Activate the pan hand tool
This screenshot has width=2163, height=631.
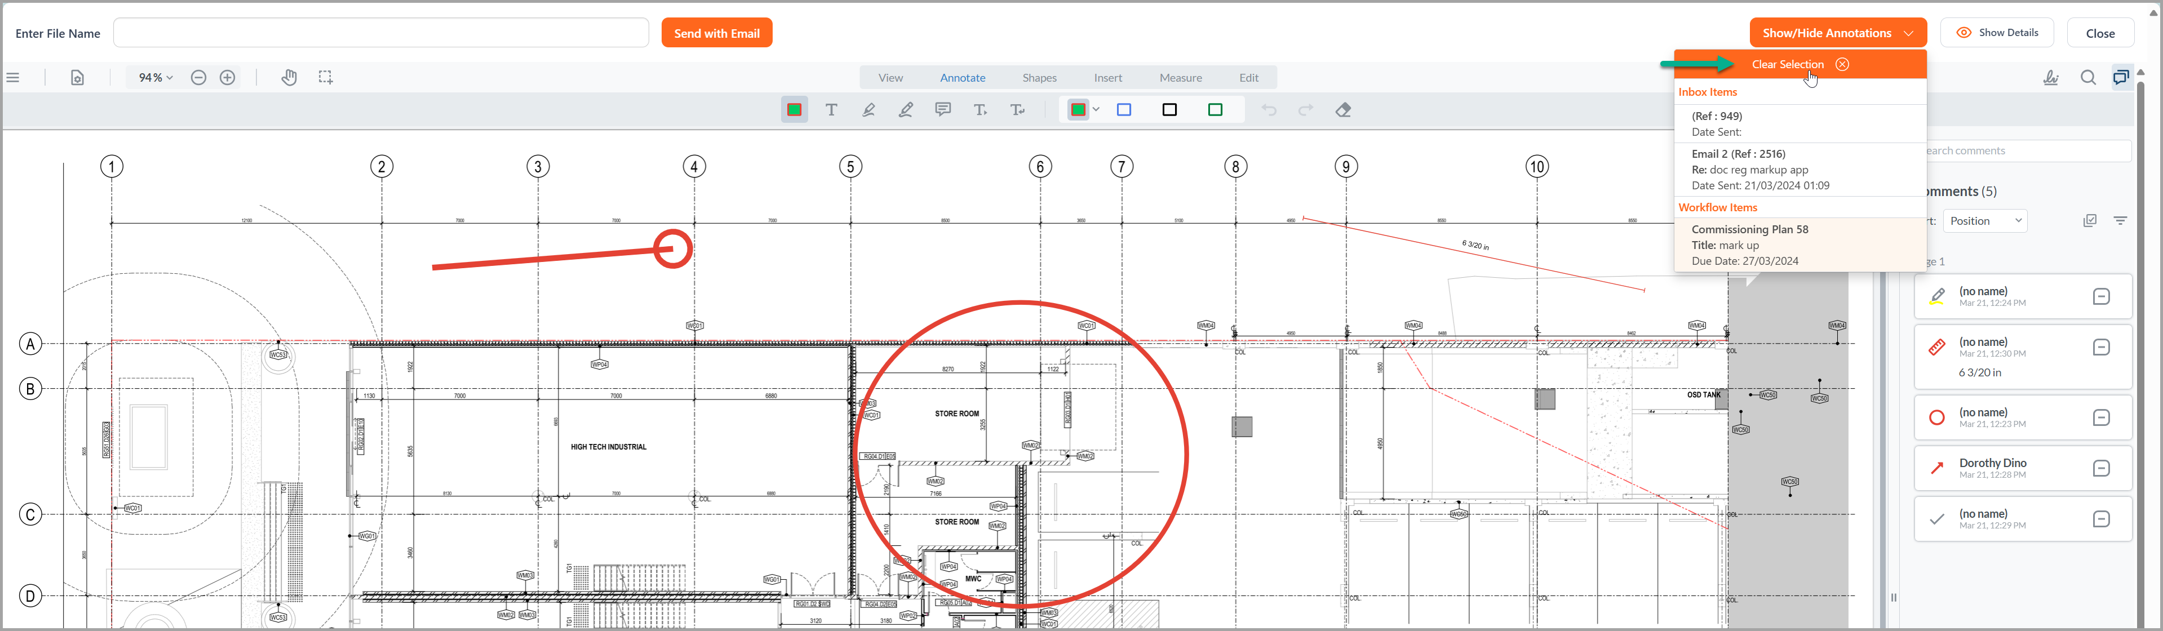[289, 77]
